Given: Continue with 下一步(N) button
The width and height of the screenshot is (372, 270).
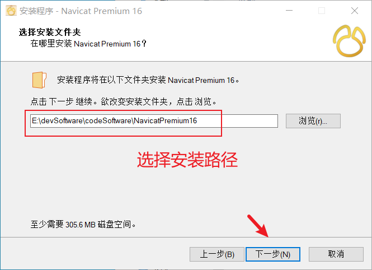Looking at the screenshot, I should [273, 254].
